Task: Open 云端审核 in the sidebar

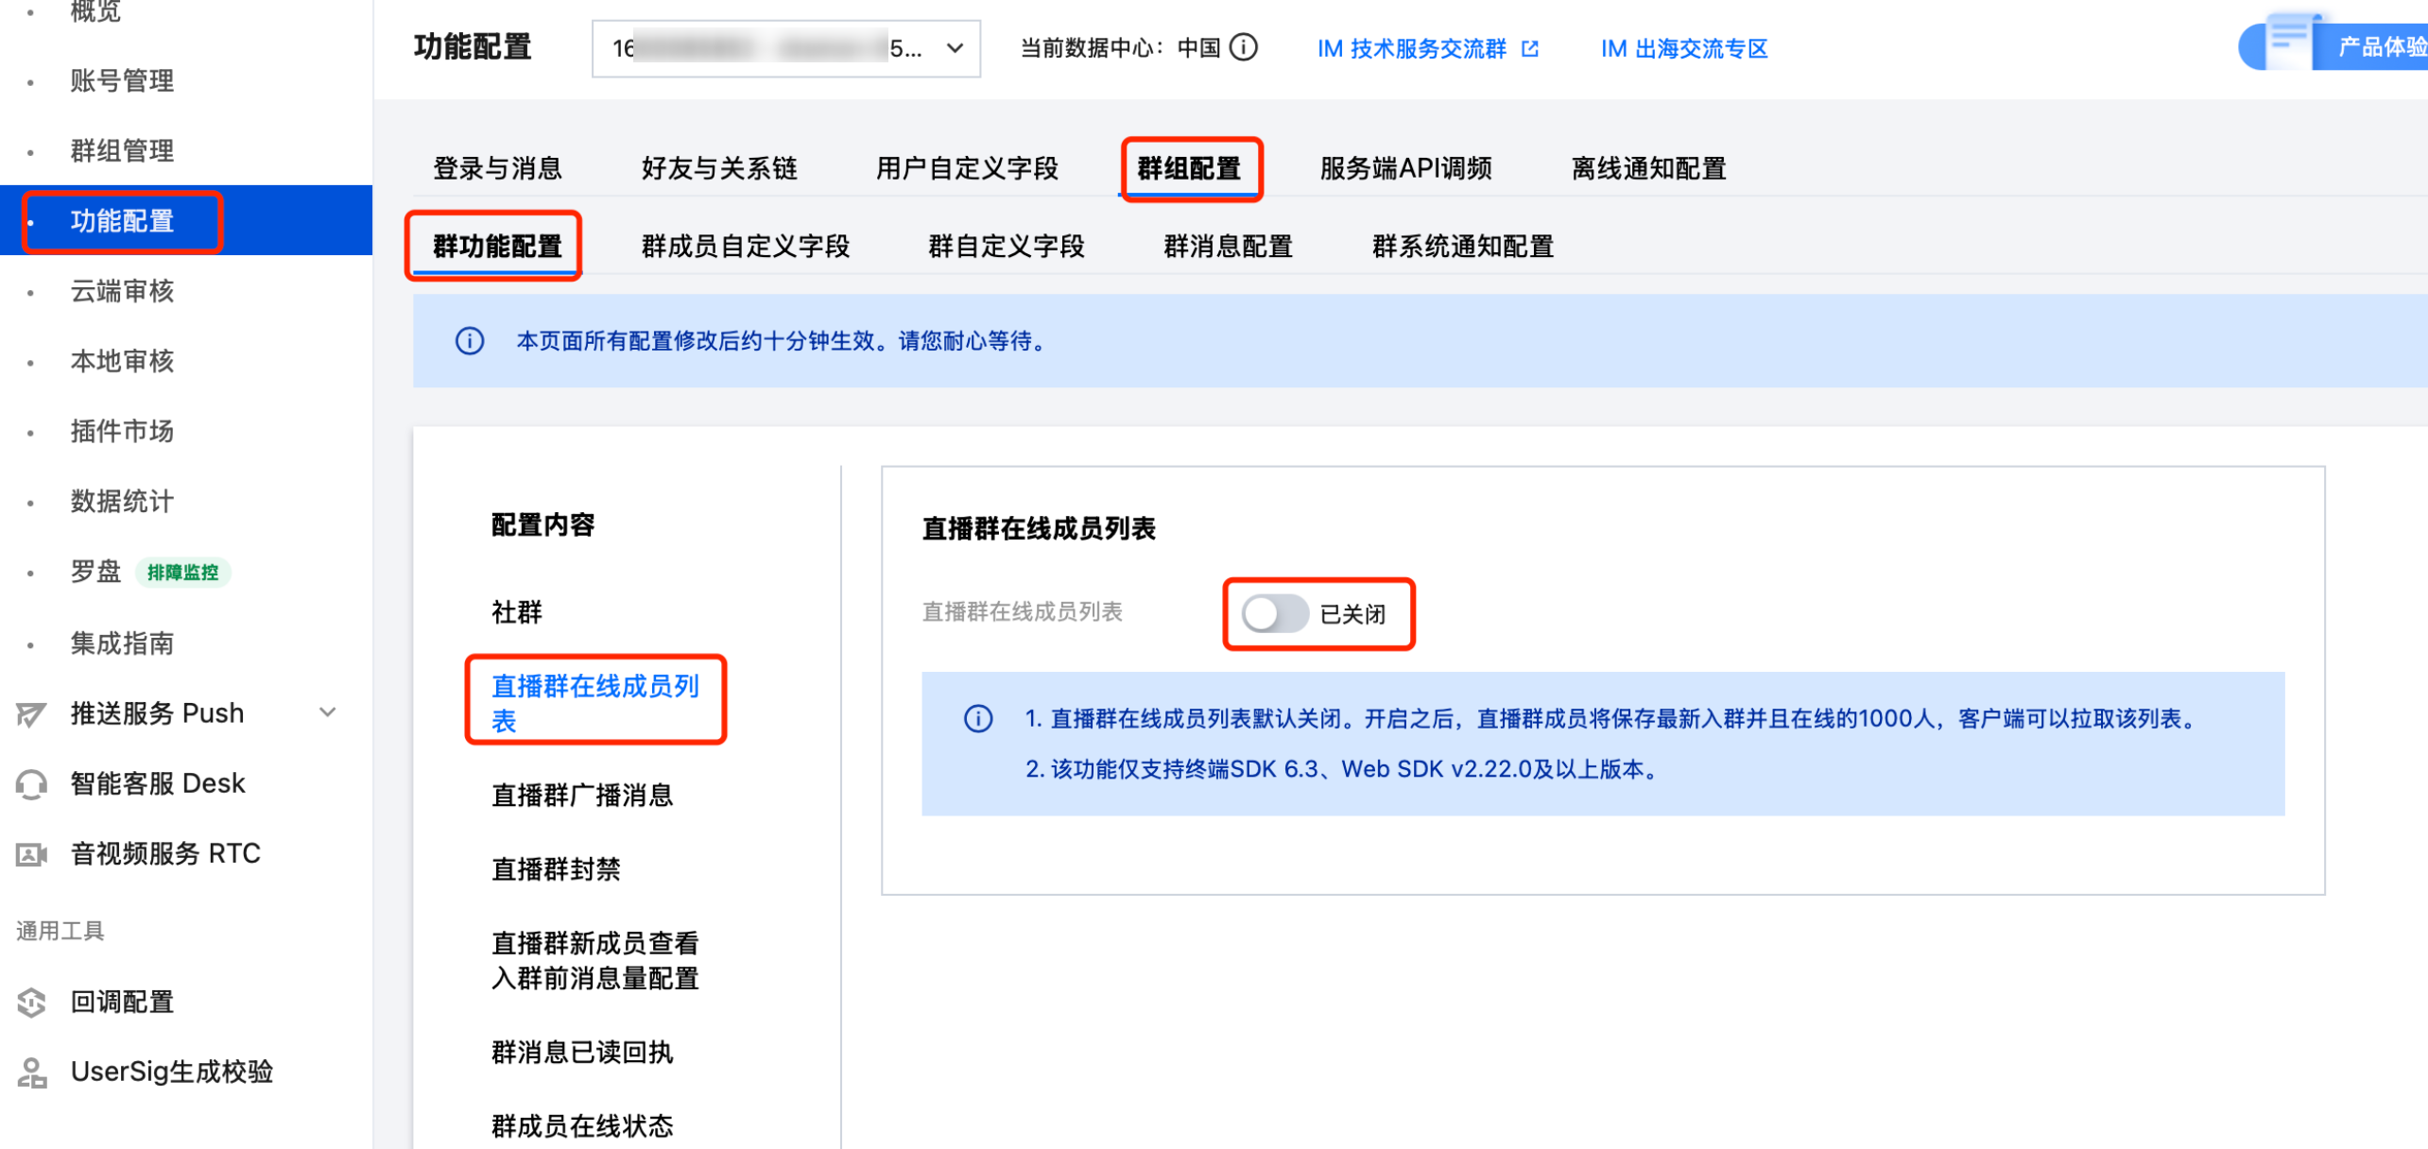Action: point(122,291)
